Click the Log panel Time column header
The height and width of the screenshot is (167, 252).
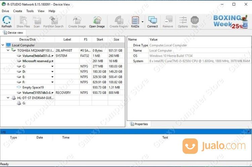click(x=66, y=137)
